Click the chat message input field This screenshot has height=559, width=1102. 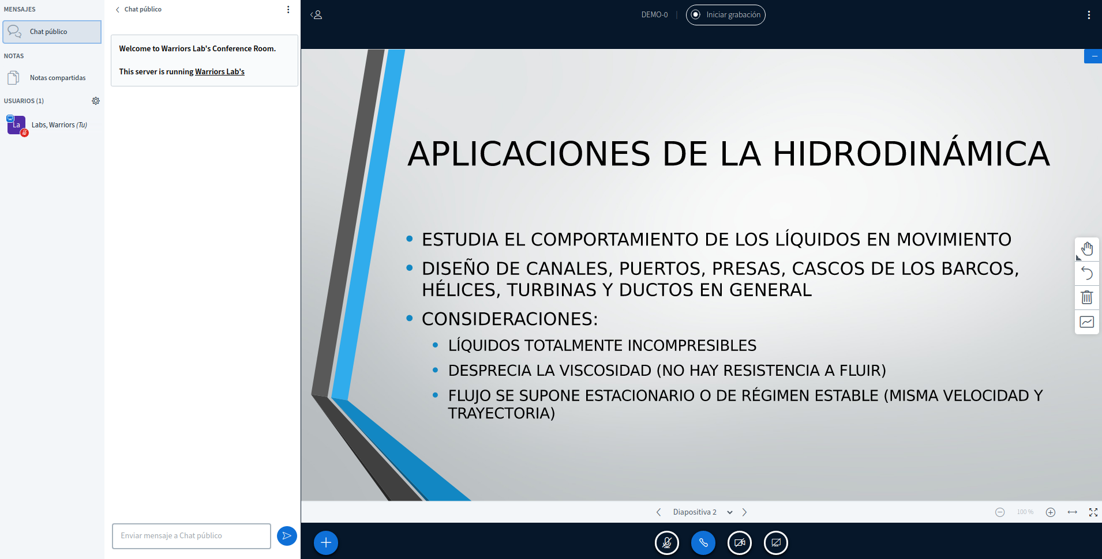tap(191, 536)
